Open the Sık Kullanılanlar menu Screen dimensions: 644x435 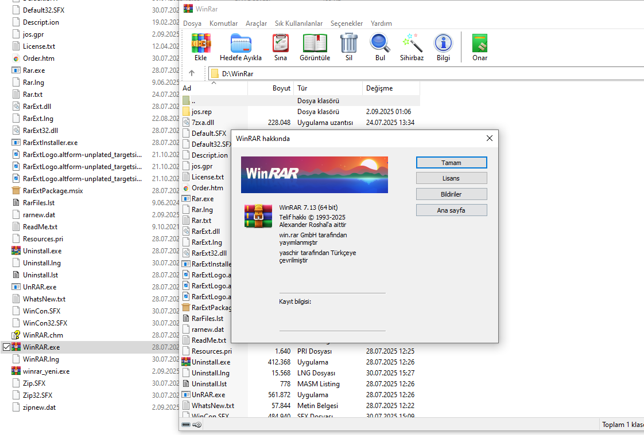click(x=298, y=23)
